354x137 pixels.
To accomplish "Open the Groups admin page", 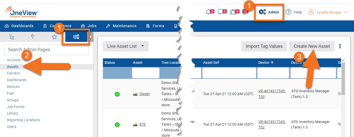I will pyautogui.click(x=13, y=100).
